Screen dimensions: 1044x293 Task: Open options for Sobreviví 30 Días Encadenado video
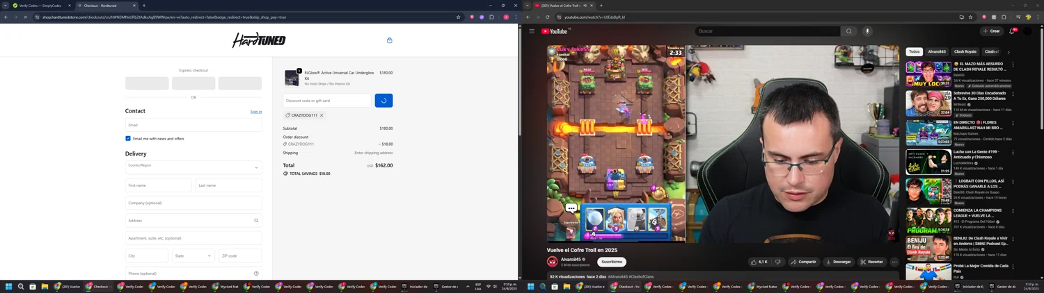pyautogui.click(x=1013, y=94)
